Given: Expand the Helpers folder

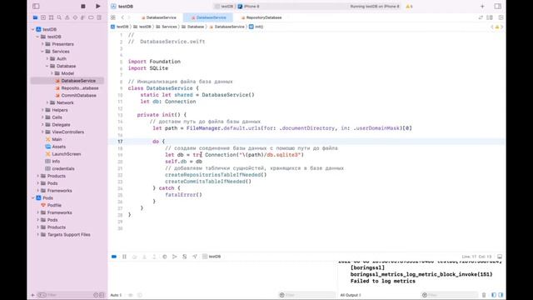Looking at the screenshot, I should pyautogui.click(x=42, y=110).
